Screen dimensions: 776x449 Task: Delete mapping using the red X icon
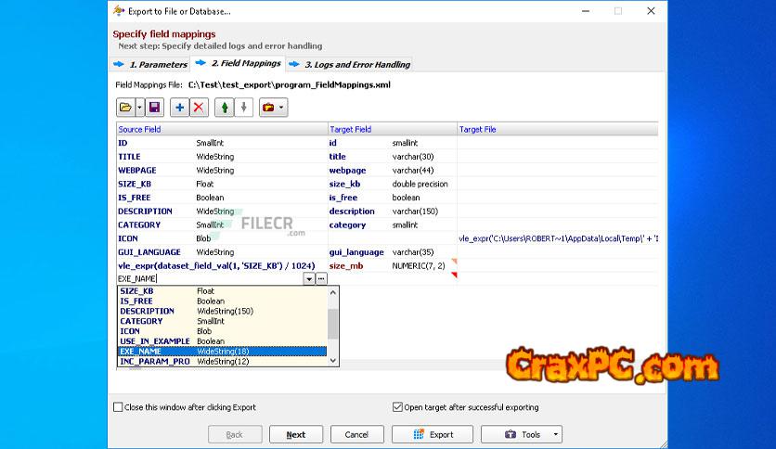(x=198, y=108)
